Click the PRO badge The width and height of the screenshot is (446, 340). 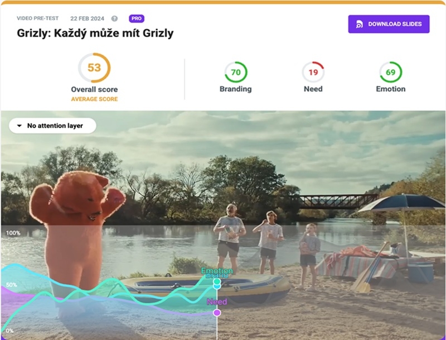coord(137,18)
